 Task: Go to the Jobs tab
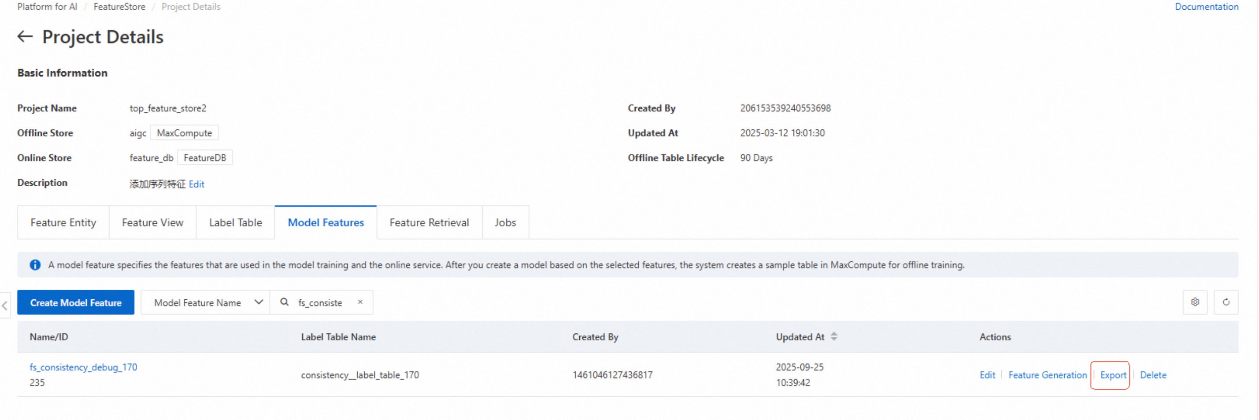pos(505,223)
